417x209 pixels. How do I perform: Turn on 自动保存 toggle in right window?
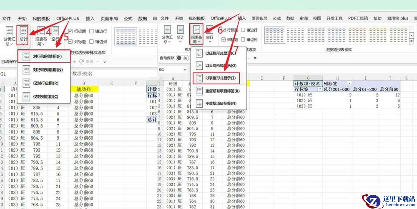coord(183,58)
